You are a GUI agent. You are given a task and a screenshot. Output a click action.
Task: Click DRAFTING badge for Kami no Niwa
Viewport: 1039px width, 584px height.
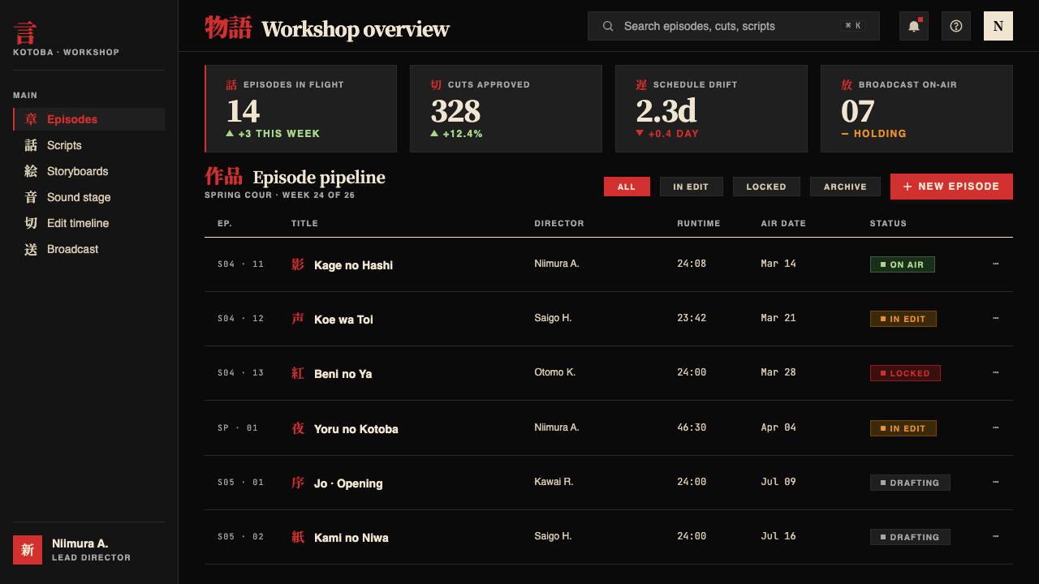[910, 537]
